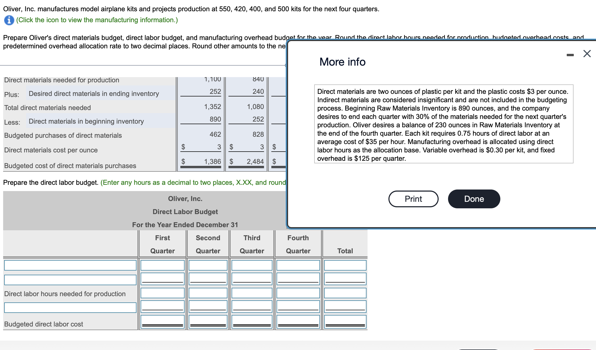
Task: Open first row label dropdown in labor budget
Action: tap(70, 265)
